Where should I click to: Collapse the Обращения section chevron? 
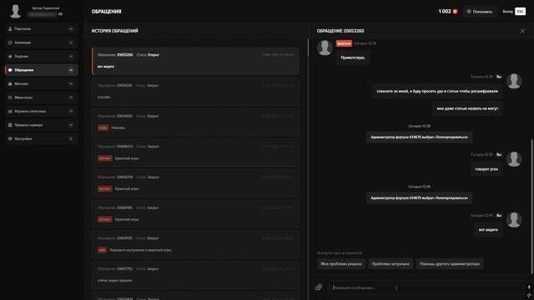[71, 70]
